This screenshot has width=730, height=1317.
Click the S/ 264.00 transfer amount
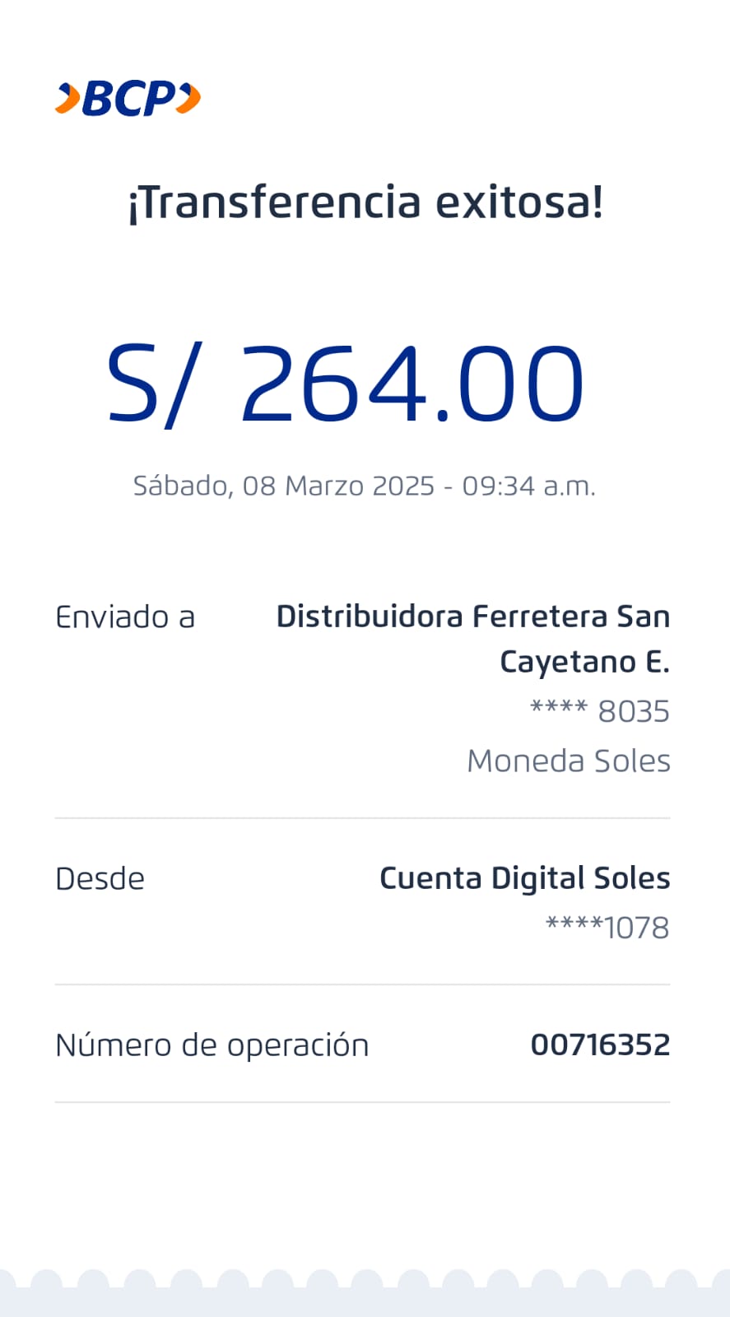pyautogui.click(x=346, y=384)
